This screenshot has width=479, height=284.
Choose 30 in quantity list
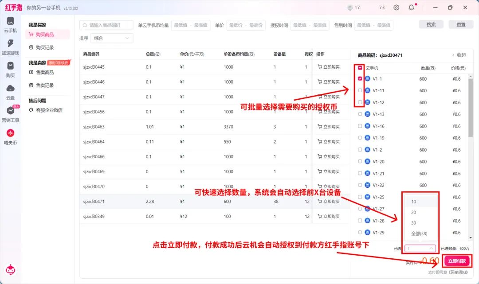click(420, 223)
